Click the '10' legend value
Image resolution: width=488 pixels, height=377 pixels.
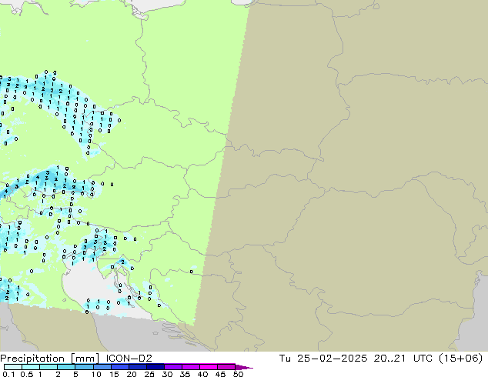96,374
